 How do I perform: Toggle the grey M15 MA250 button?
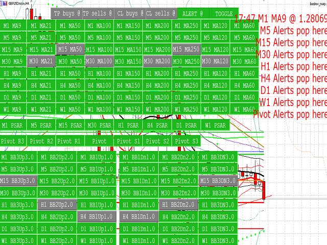tap(186, 50)
